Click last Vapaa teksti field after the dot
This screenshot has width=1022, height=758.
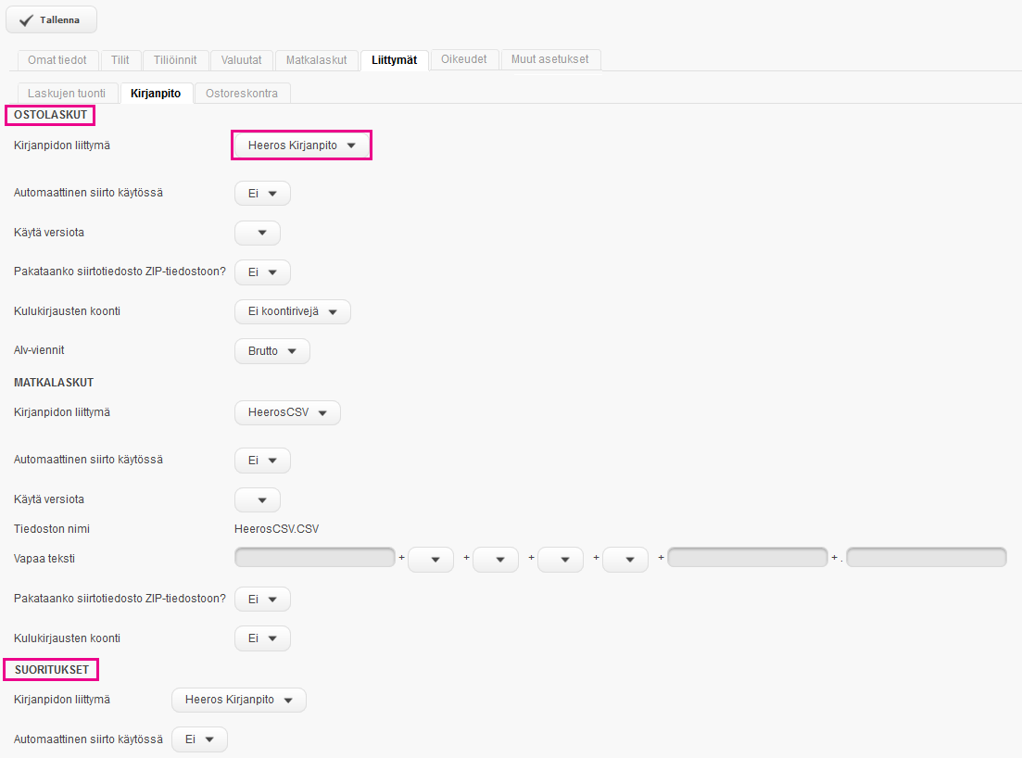[926, 558]
